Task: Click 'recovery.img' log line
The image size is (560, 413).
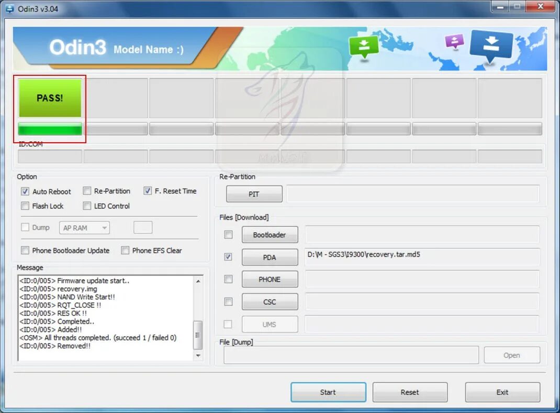Action: (58, 289)
